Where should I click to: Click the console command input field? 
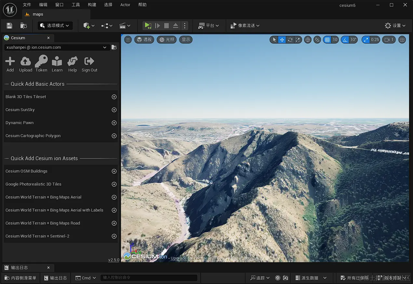pos(149,278)
